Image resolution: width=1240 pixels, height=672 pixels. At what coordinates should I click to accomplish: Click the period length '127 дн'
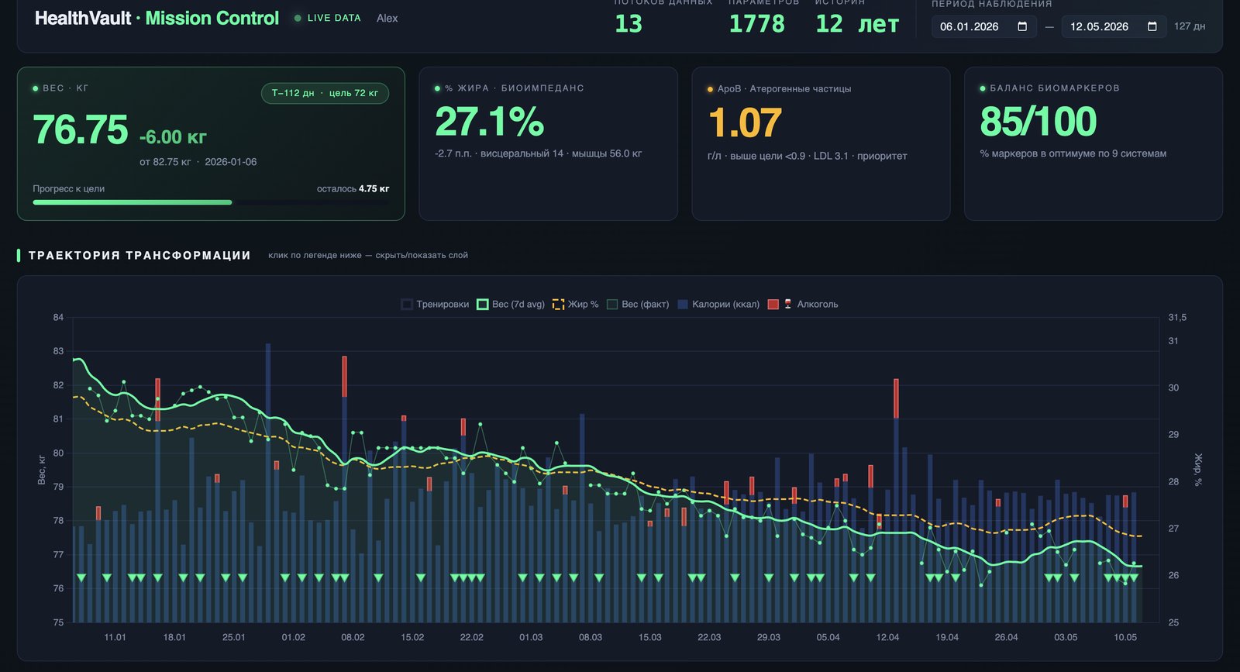[x=1190, y=26]
